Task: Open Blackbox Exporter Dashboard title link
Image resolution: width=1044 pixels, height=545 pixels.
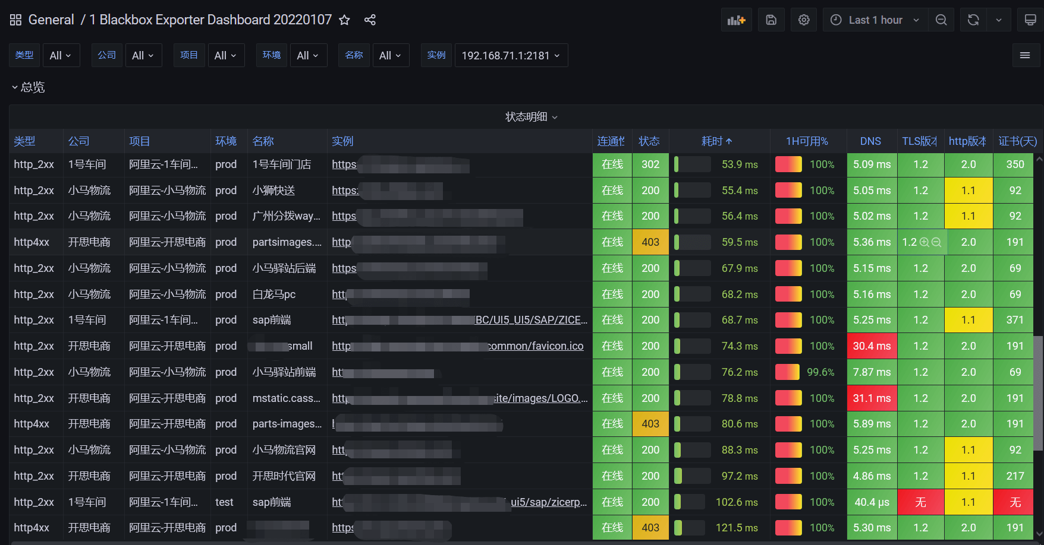Action: point(210,20)
